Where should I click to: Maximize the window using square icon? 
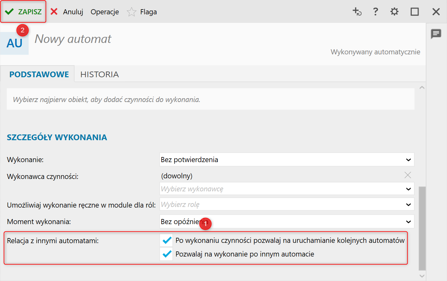coord(415,12)
